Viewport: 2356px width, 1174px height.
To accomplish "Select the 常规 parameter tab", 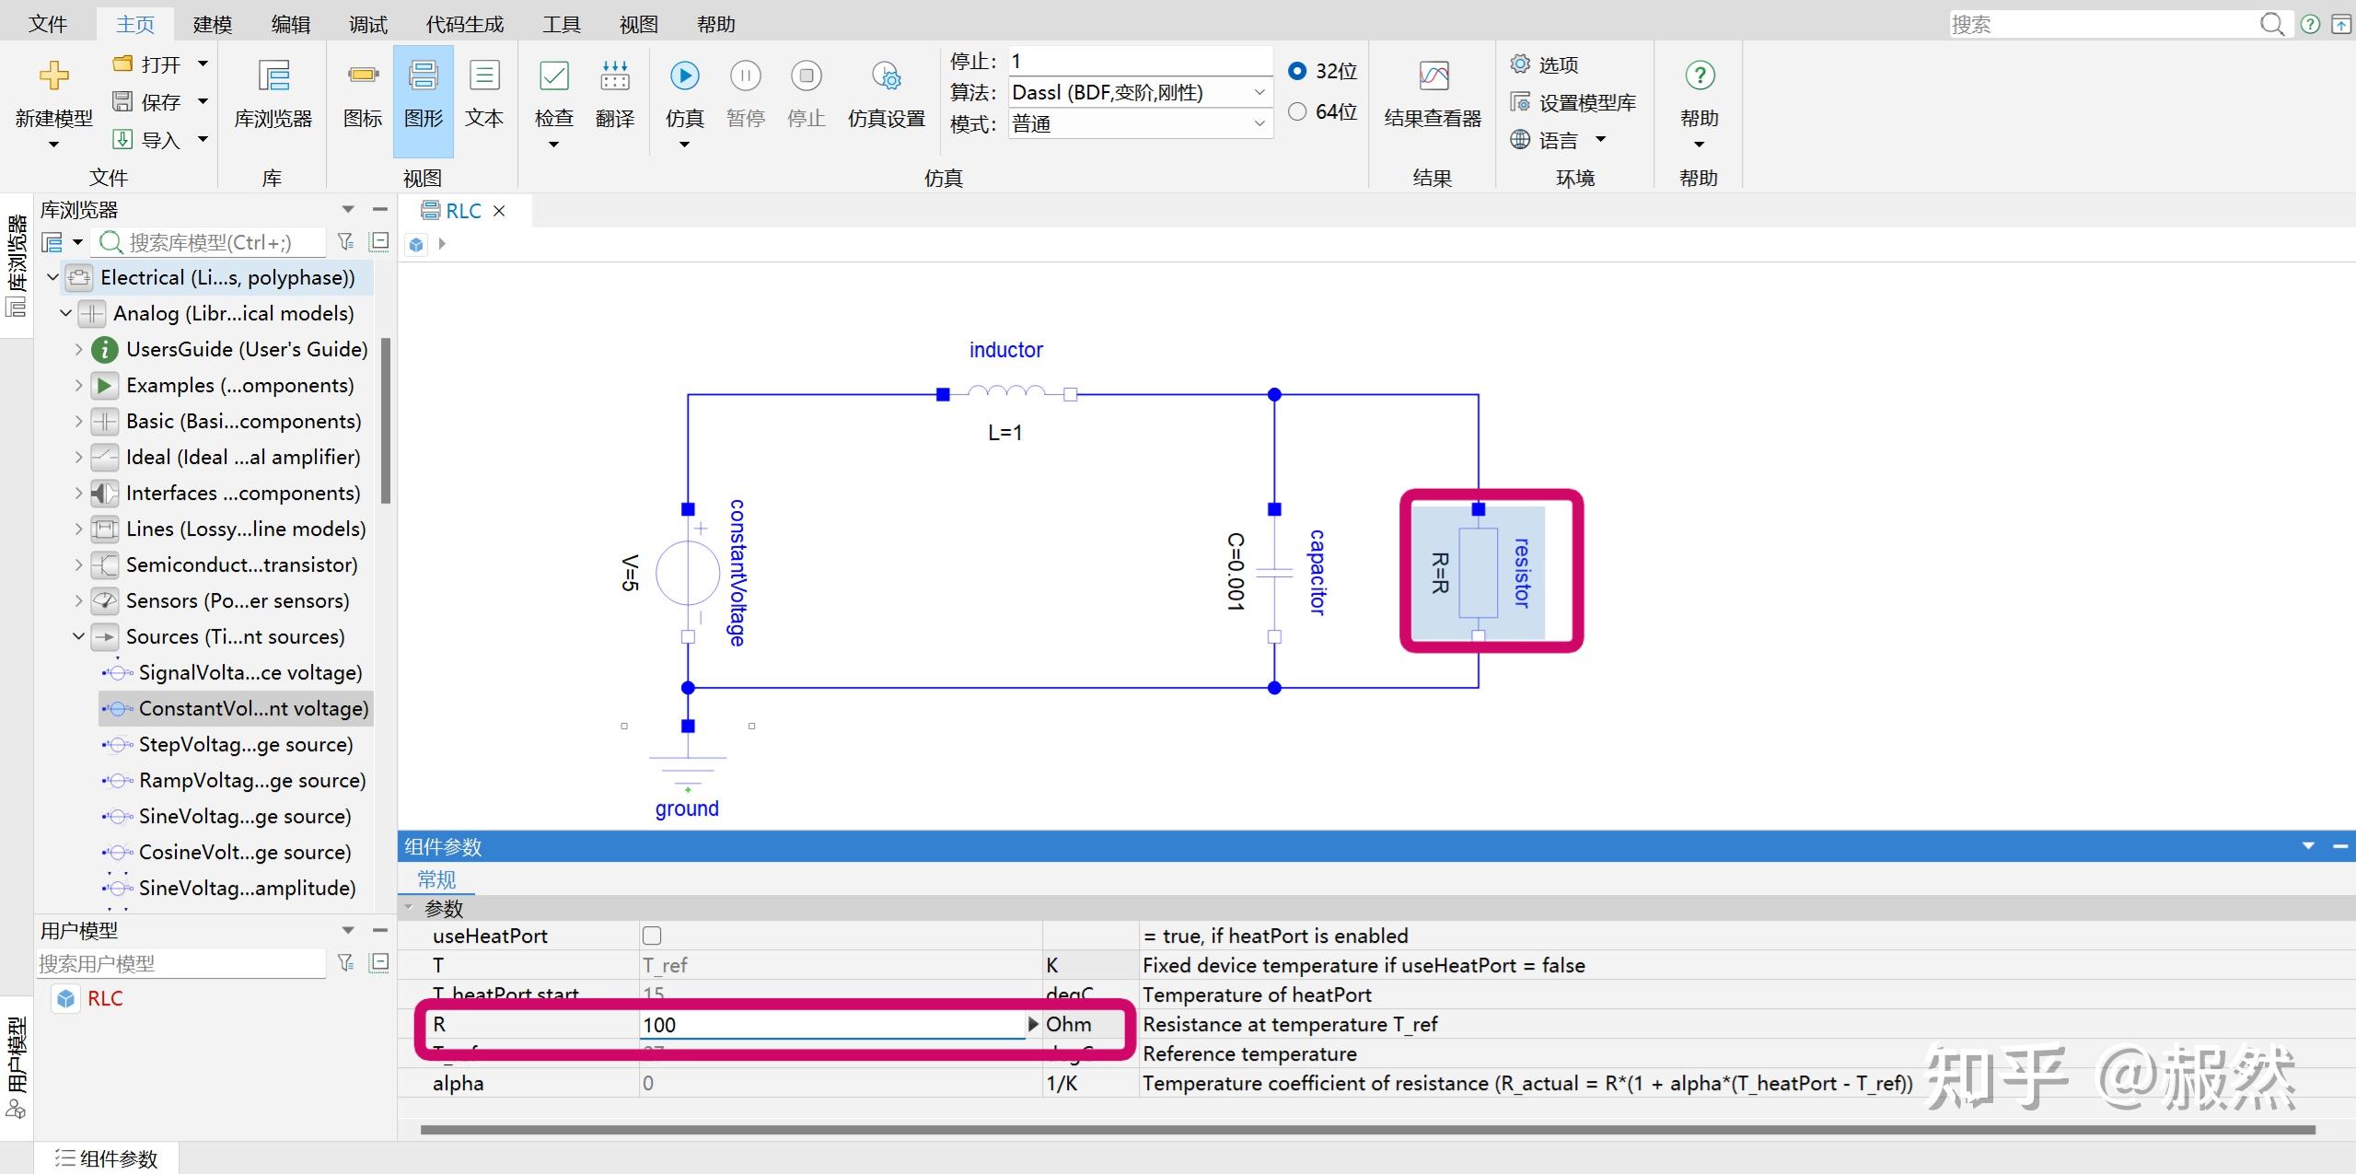I will point(436,879).
